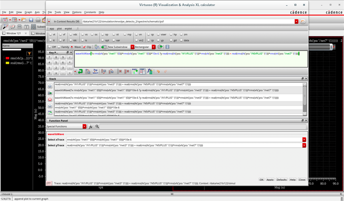The image size is (344, 201).
Task: Select the Off radio button
Action: click(x=49, y=47)
